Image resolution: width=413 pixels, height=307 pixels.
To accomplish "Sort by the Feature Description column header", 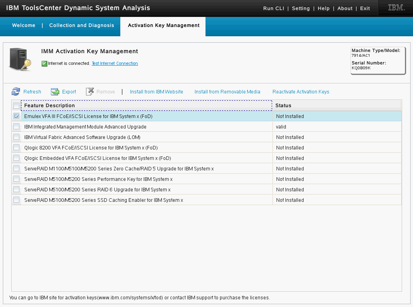I will click(50, 106).
